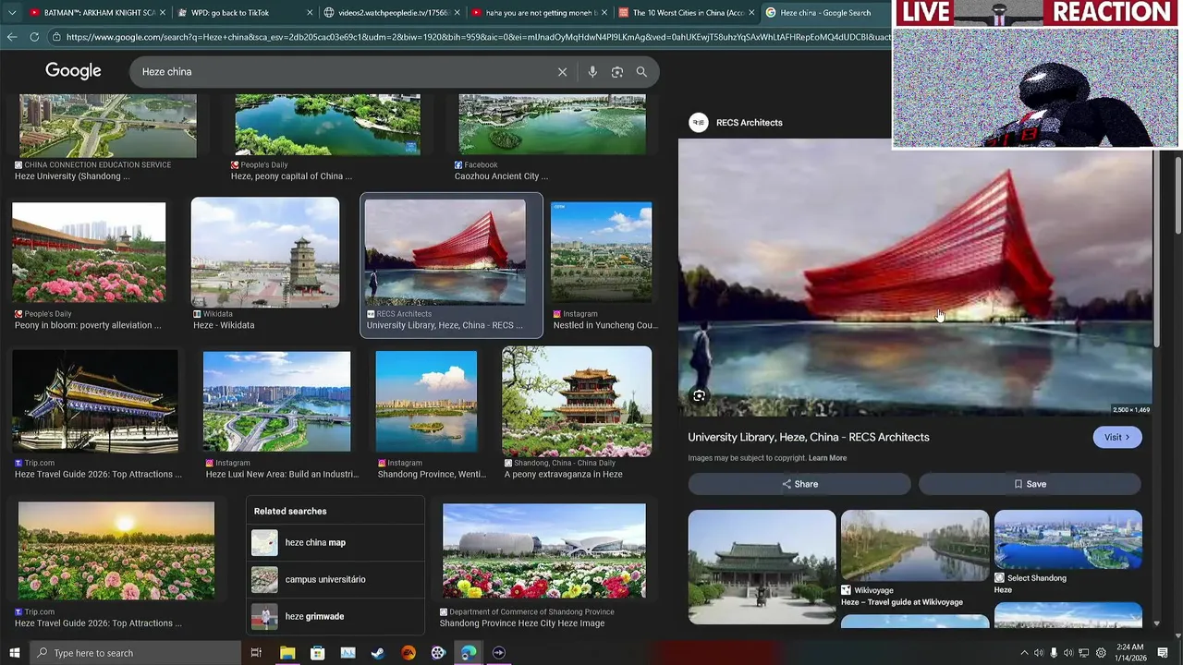Close the BATMAN Arkham Knight tab
Screen dimensions: 1183x665
162,13
